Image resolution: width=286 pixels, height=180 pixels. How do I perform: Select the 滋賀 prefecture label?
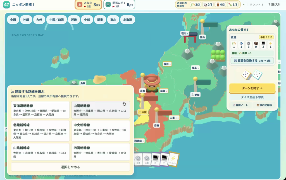click(x=163, y=91)
